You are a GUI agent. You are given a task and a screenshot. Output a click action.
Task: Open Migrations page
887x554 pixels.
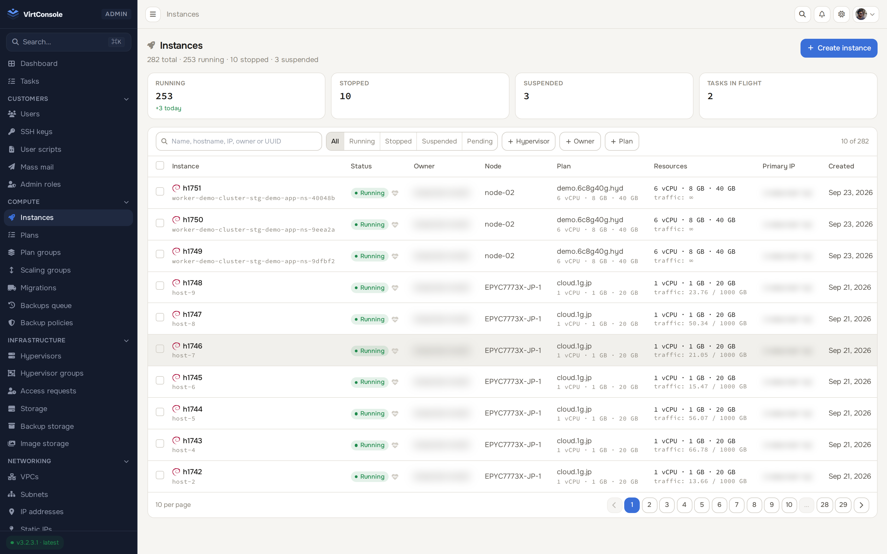click(68, 288)
